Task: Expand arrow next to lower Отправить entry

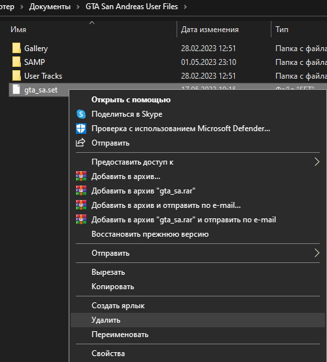Action: (x=317, y=253)
